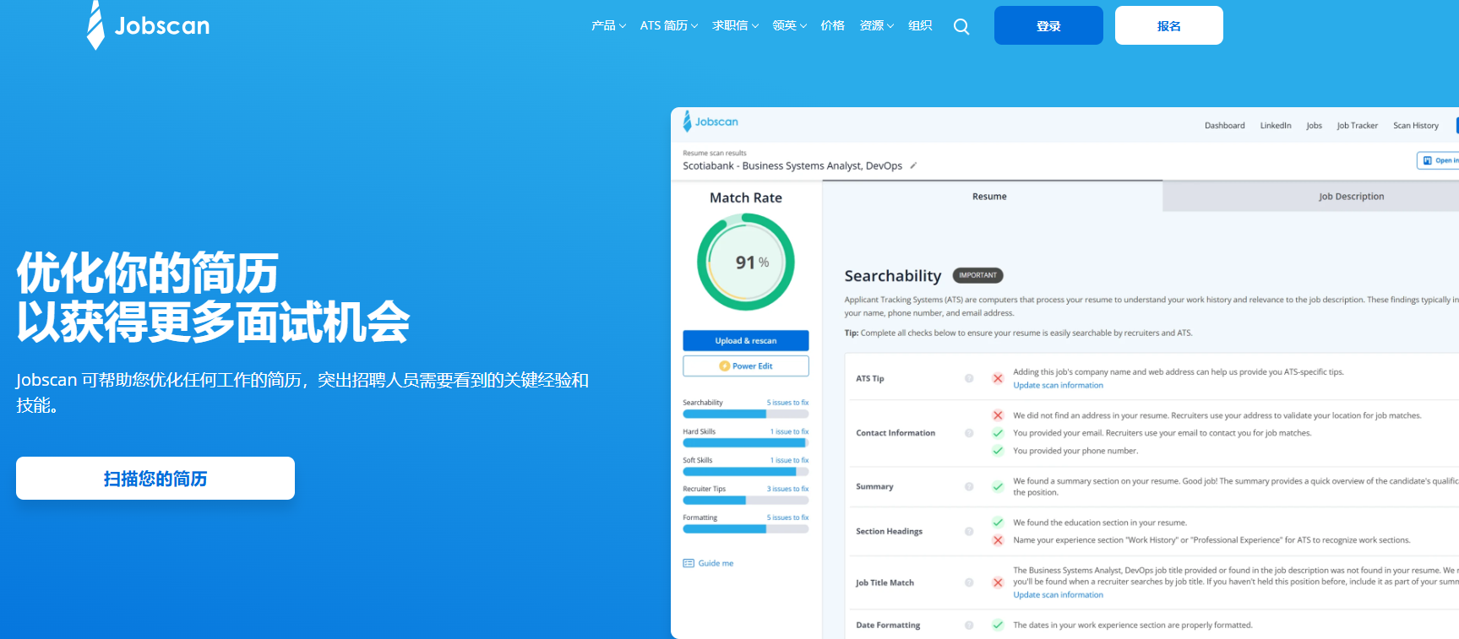
Task: Click the Hard Skills progress bar
Action: click(746, 443)
